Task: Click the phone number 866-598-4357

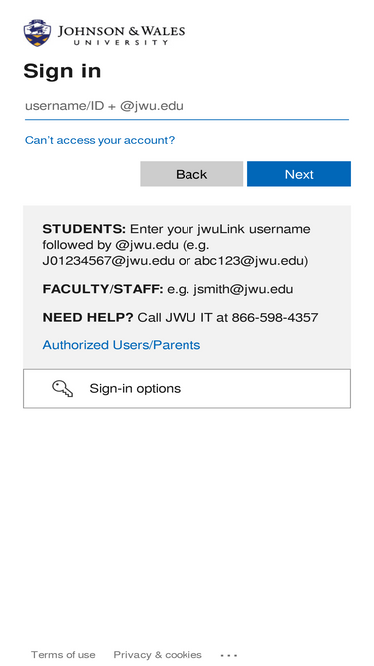Action: point(275,317)
